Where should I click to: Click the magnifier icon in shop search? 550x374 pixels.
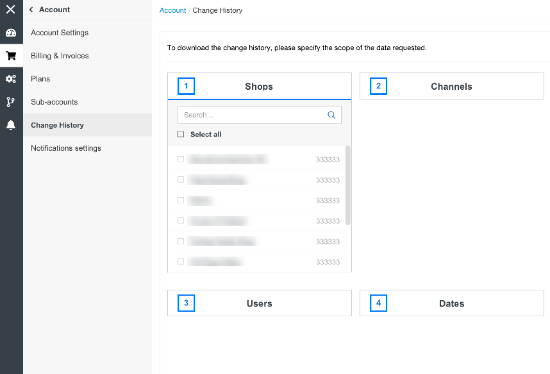click(331, 115)
